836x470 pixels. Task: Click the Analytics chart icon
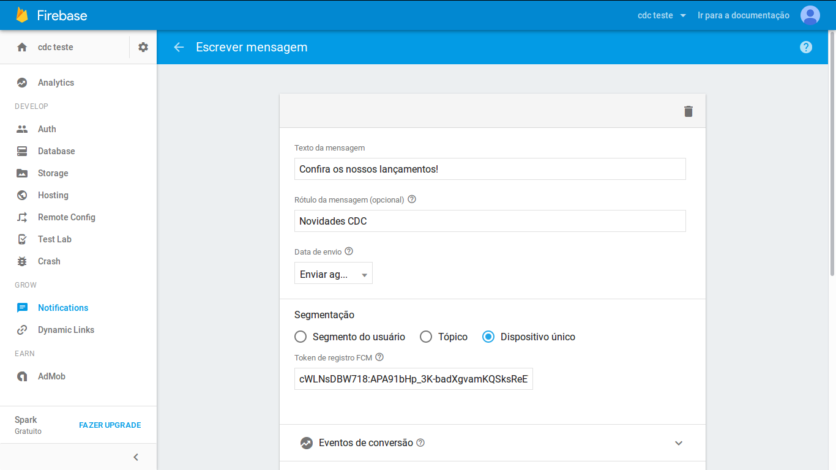click(x=22, y=83)
